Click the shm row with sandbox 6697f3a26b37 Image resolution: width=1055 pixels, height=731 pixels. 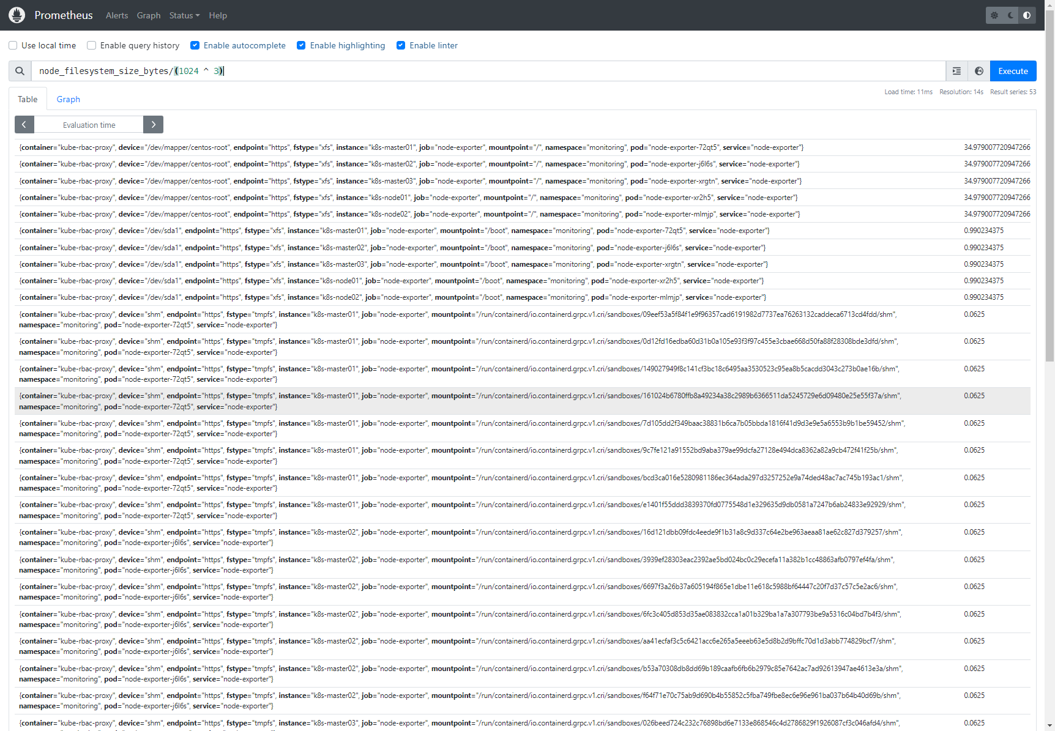tap(523, 592)
